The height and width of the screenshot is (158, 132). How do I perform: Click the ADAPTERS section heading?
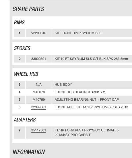(25, 120)
